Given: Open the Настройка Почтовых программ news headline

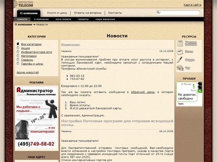Looking at the screenshot, I should pyautogui.click(x=117, y=123).
